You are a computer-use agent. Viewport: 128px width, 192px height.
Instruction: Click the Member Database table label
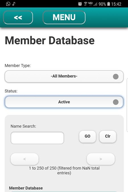click(26, 188)
